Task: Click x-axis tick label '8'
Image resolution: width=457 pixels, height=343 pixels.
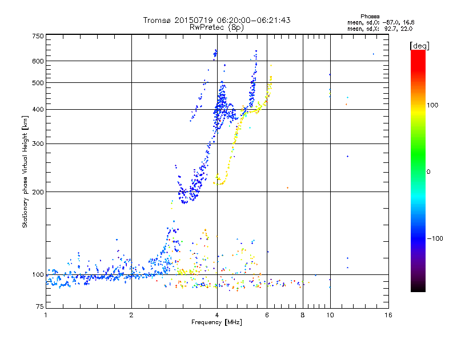Action: coord(303,315)
